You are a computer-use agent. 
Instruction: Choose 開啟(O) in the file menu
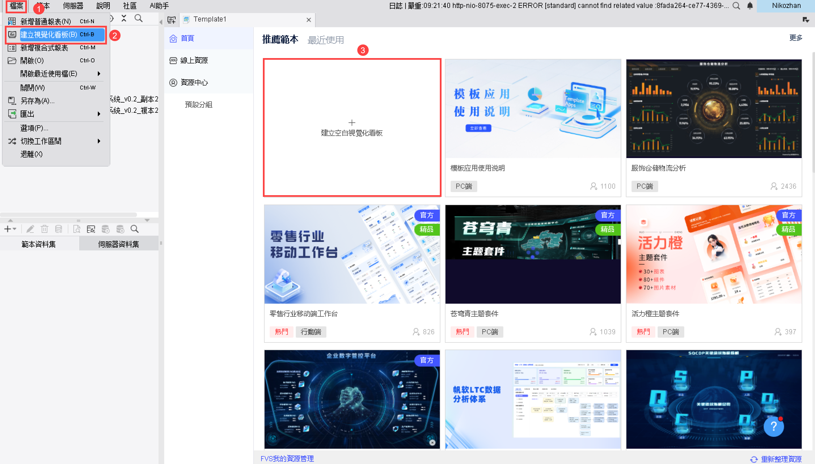pyautogui.click(x=56, y=61)
